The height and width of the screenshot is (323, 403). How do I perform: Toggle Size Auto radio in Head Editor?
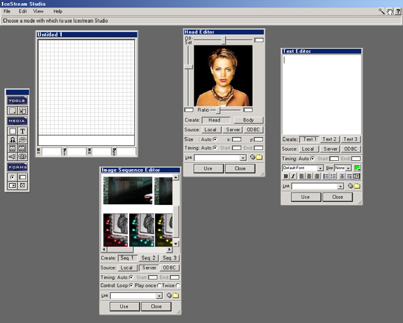(215, 139)
